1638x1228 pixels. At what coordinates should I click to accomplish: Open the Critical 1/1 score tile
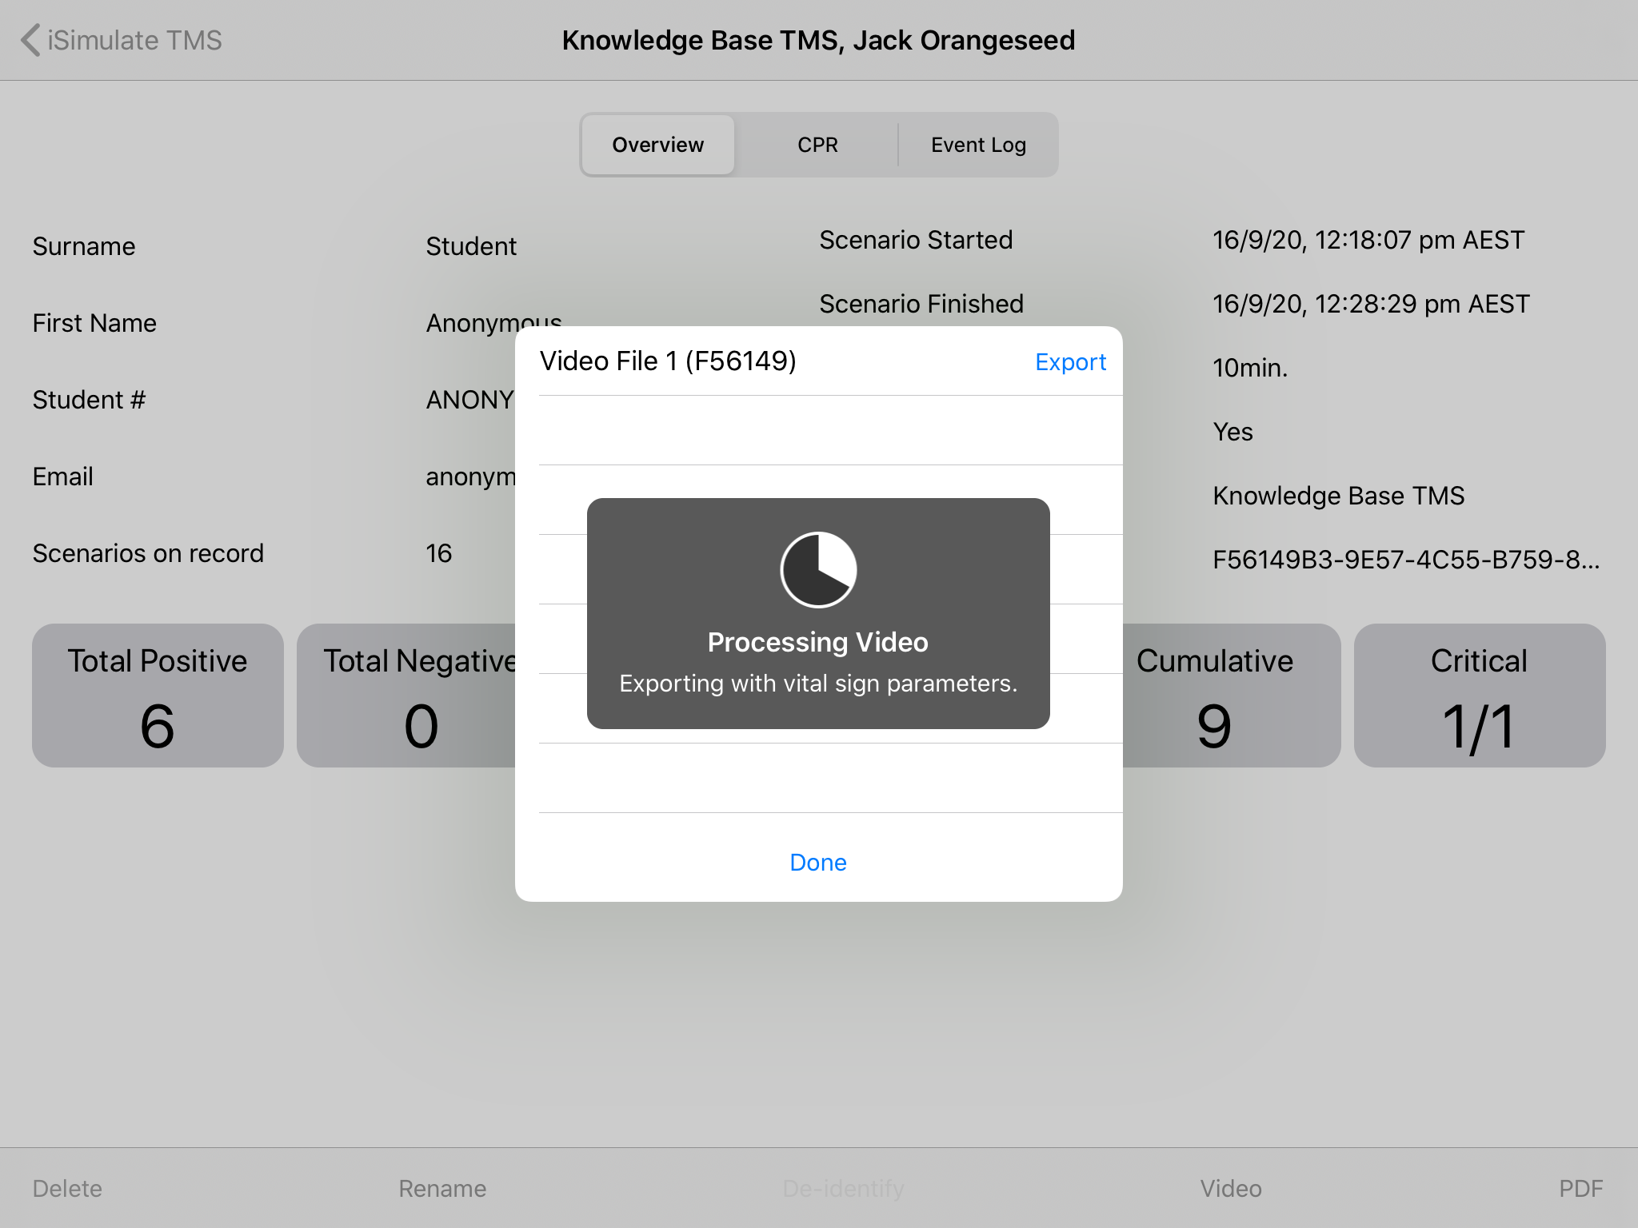1479,696
